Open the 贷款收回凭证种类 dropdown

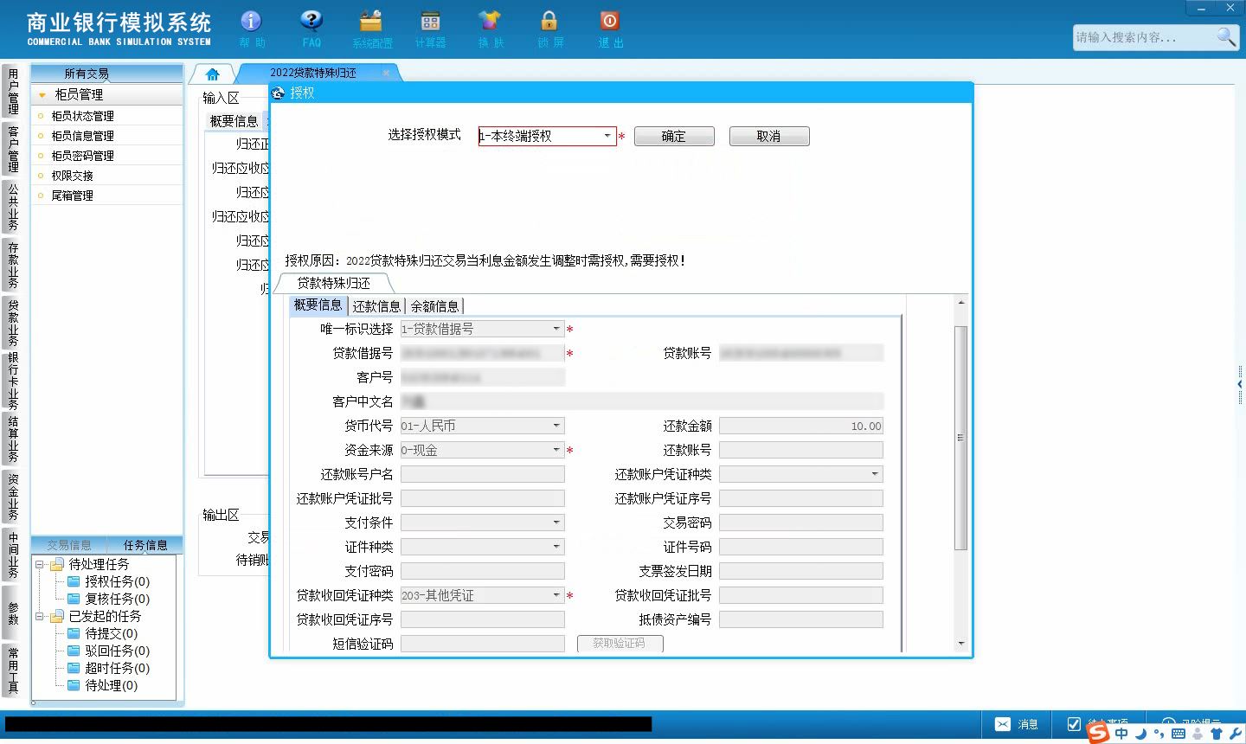[x=557, y=595]
